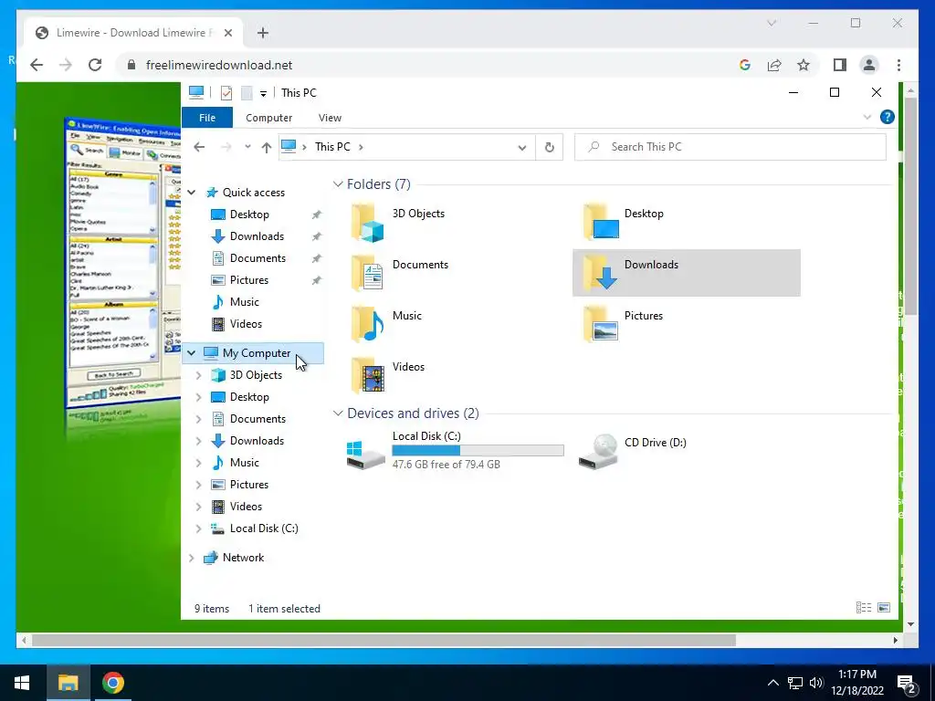The width and height of the screenshot is (935, 701).
Task: Click the Chrome address bar URL
Action: point(219,65)
